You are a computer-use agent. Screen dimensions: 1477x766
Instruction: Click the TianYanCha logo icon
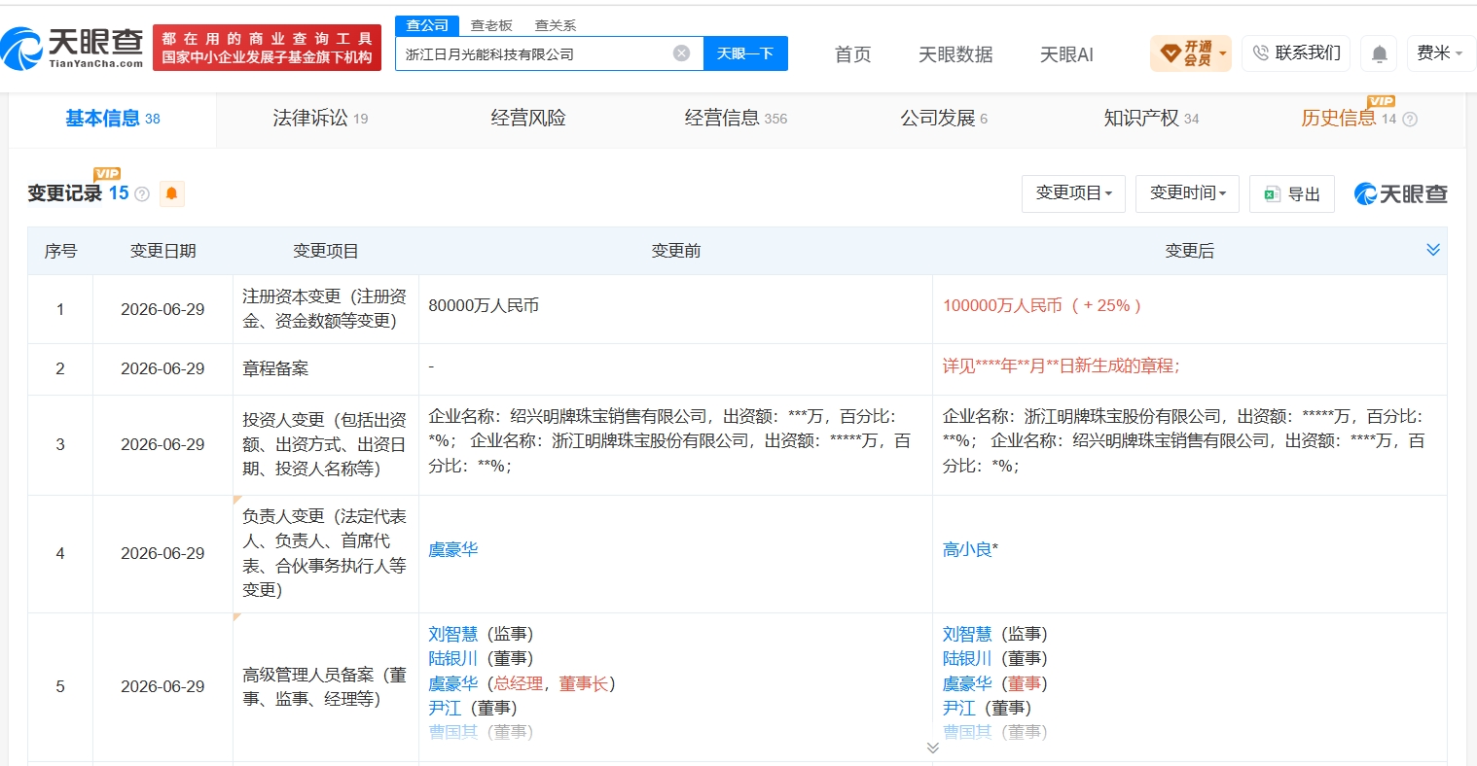click(22, 49)
